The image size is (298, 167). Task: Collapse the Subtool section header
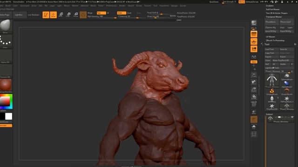click(269, 114)
